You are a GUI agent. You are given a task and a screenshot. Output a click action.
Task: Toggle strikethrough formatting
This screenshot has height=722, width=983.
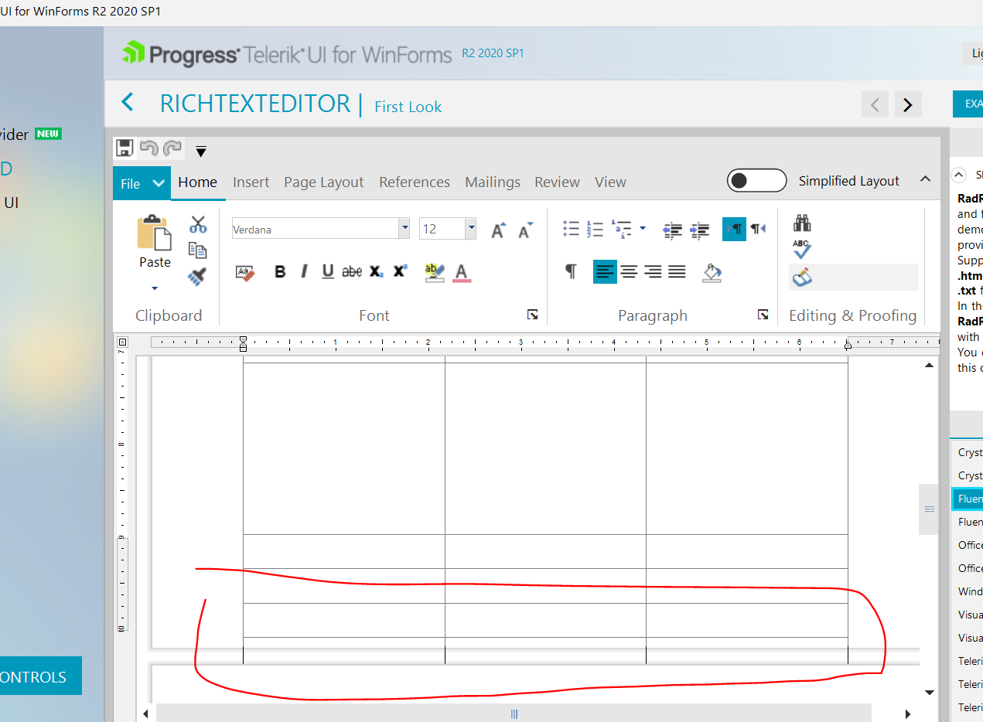(x=352, y=272)
